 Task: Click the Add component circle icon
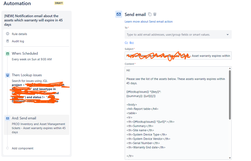tap(7, 148)
